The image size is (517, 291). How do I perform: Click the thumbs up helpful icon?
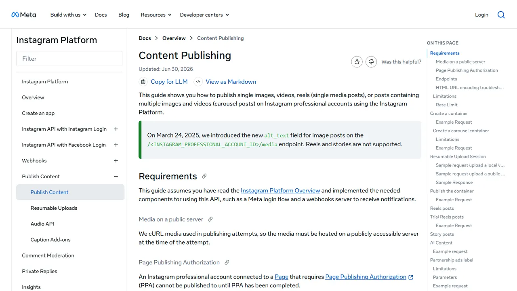click(x=357, y=62)
